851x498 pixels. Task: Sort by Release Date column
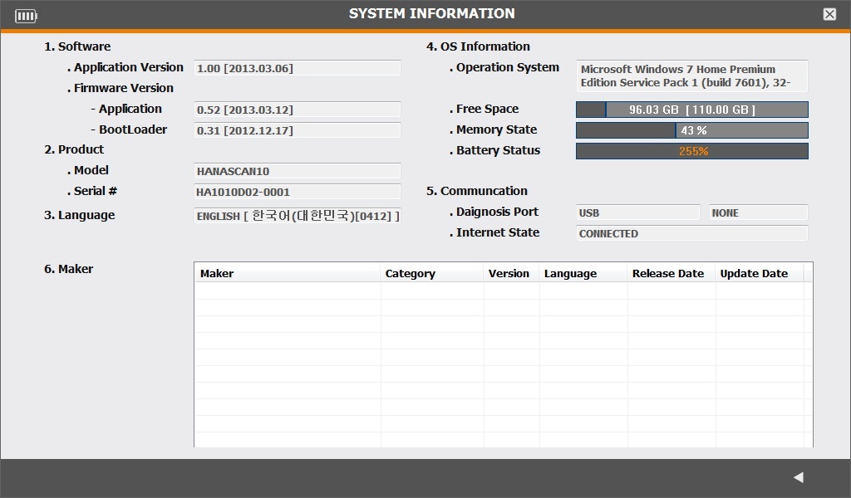click(x=670, y=273)
